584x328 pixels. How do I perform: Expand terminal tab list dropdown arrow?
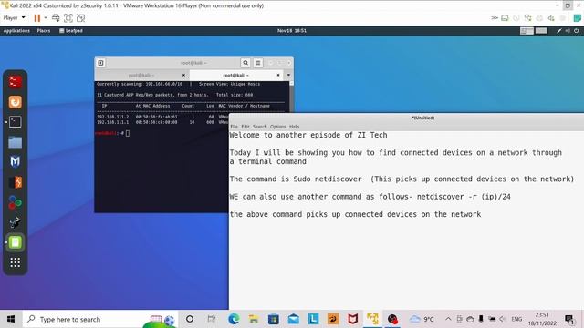(288, 75)
